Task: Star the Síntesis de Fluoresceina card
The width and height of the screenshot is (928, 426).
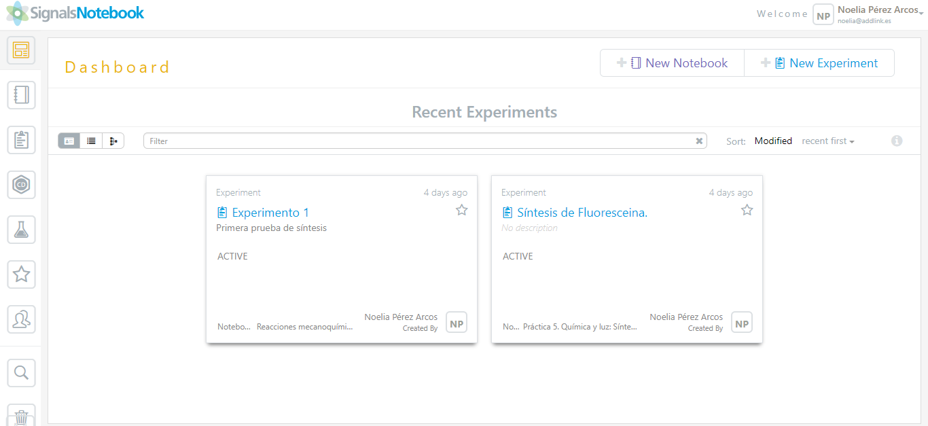Action: pyautogui.click(x=747, y=210)
